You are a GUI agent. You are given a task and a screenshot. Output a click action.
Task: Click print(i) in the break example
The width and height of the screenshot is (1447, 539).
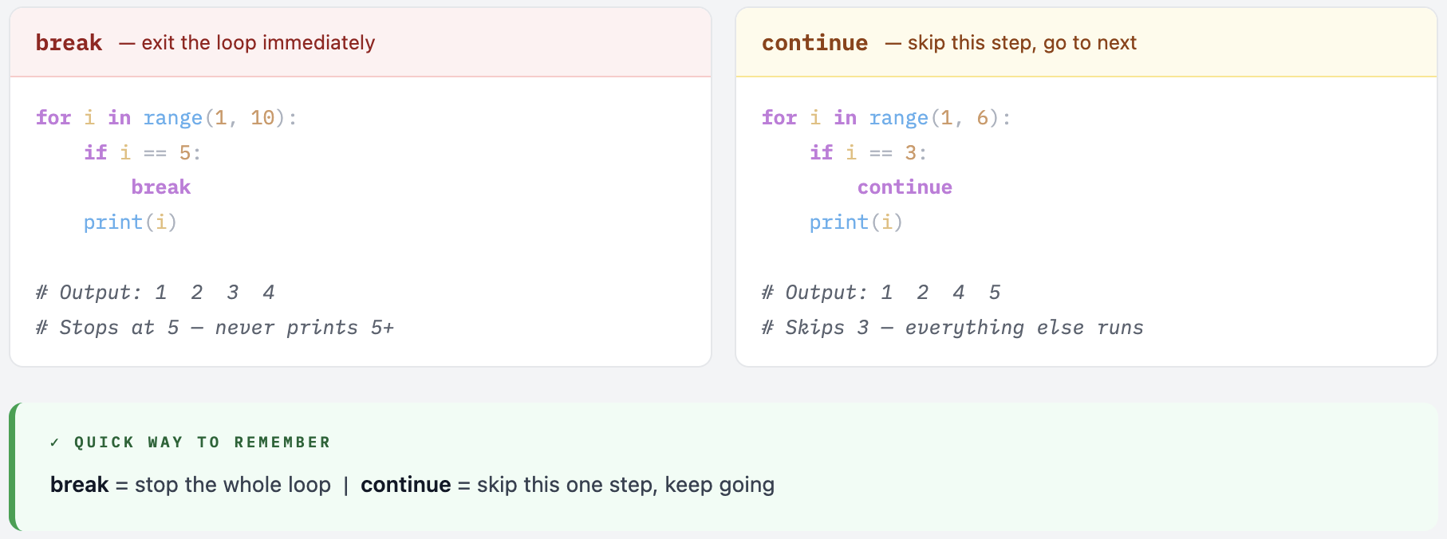point(130,222)
